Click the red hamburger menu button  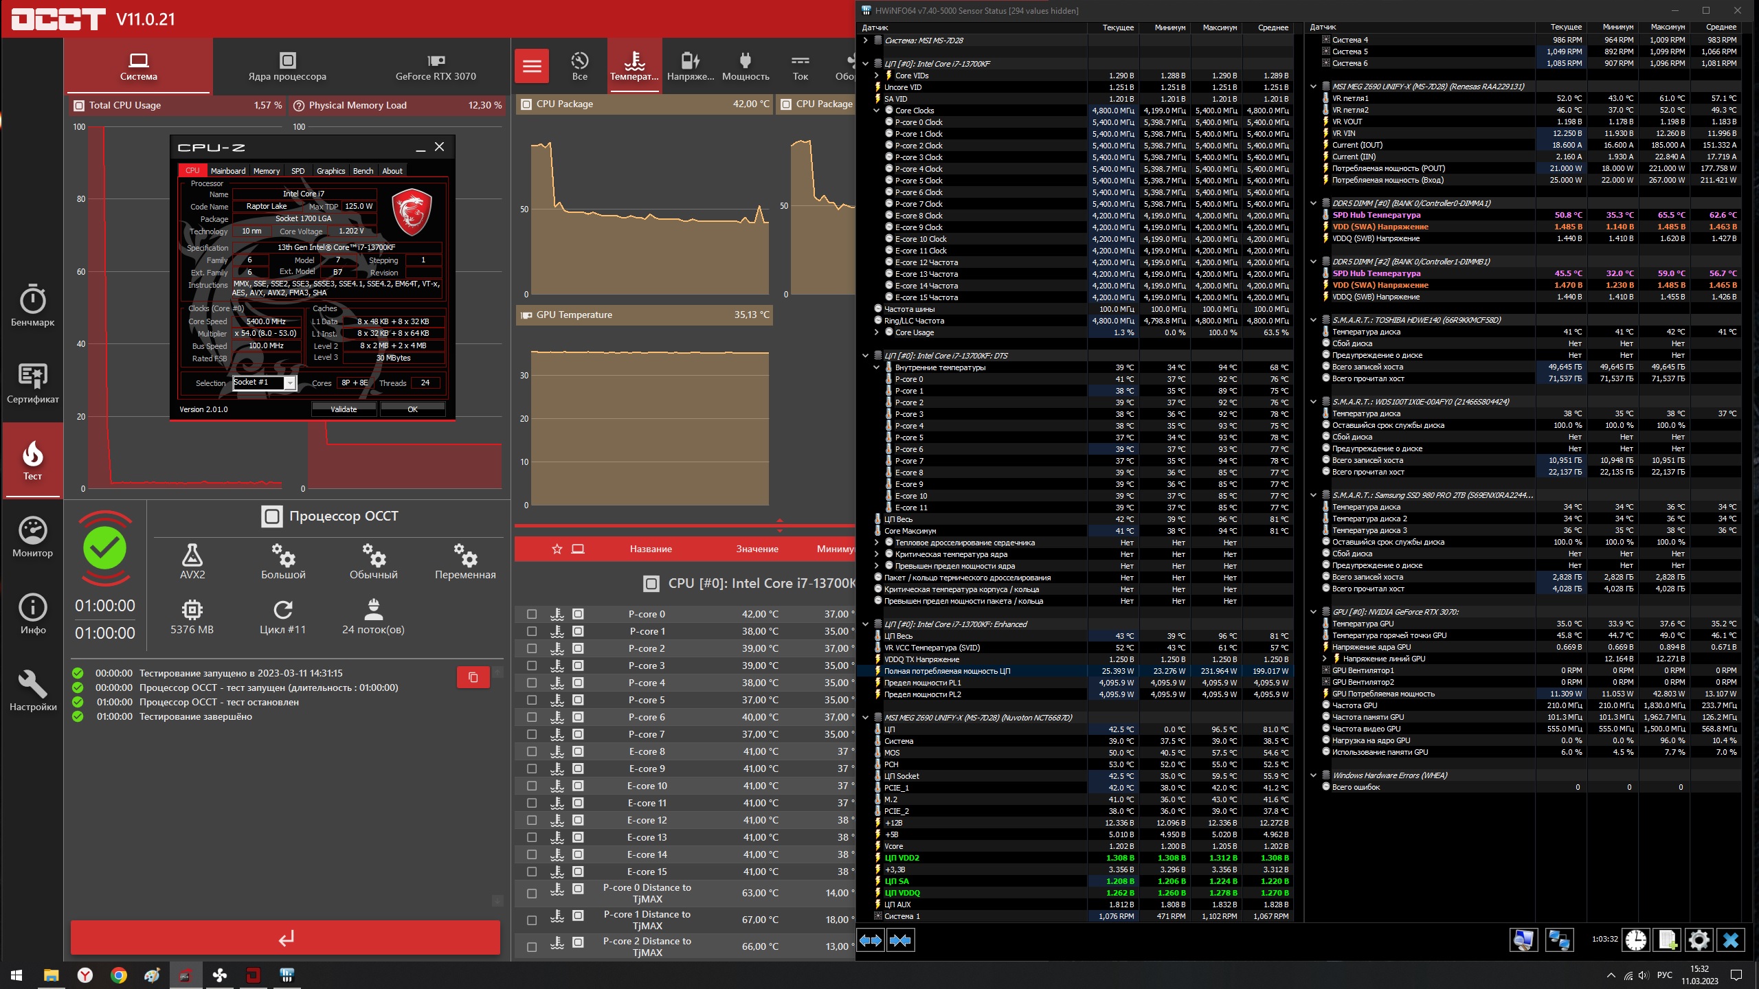click(x=532, y=66)
